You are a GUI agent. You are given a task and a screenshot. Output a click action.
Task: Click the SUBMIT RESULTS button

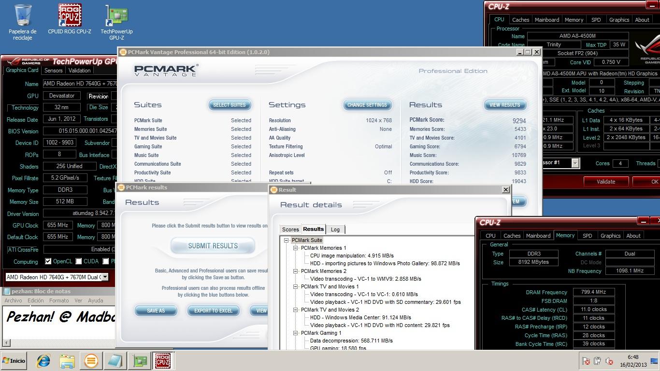[x=213, y=246]
